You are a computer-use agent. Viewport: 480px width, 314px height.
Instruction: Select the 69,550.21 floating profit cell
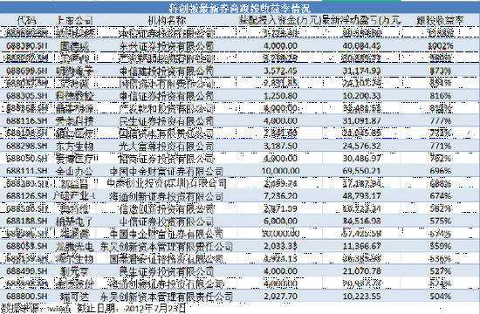click(361, 171)
